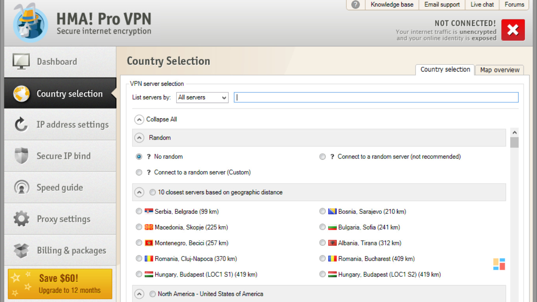The height and width of the screenshot is (302, 537).
Task: Open the List servers by dropdown
Action: click(x=202, y=98)
